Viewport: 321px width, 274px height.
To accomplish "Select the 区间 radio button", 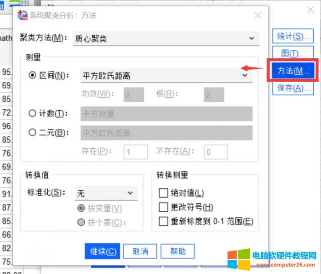I will coord(32,76).
